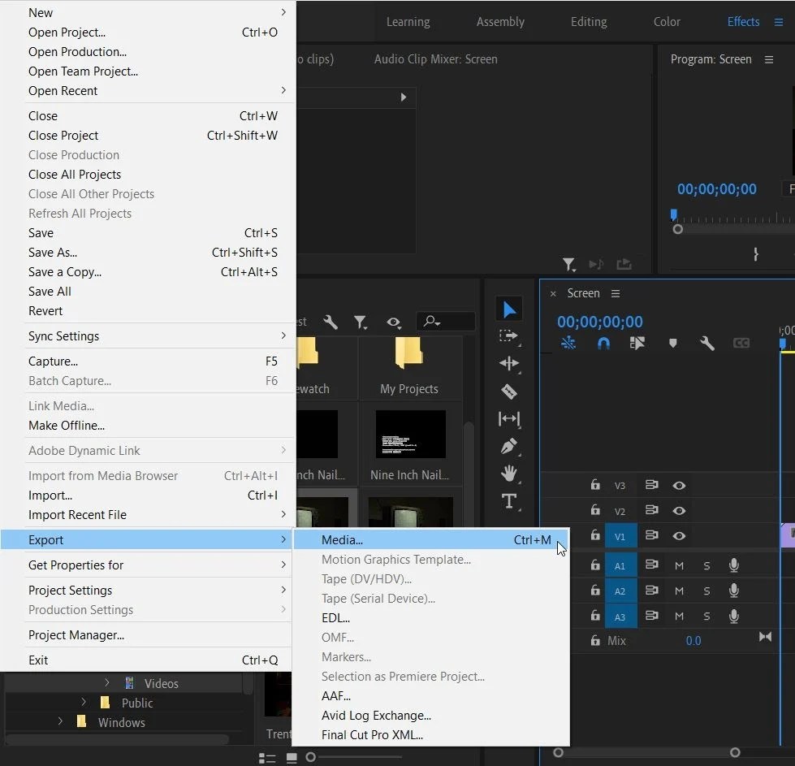Select the Pen tool in the tools panel

click(x=509, y=447)
